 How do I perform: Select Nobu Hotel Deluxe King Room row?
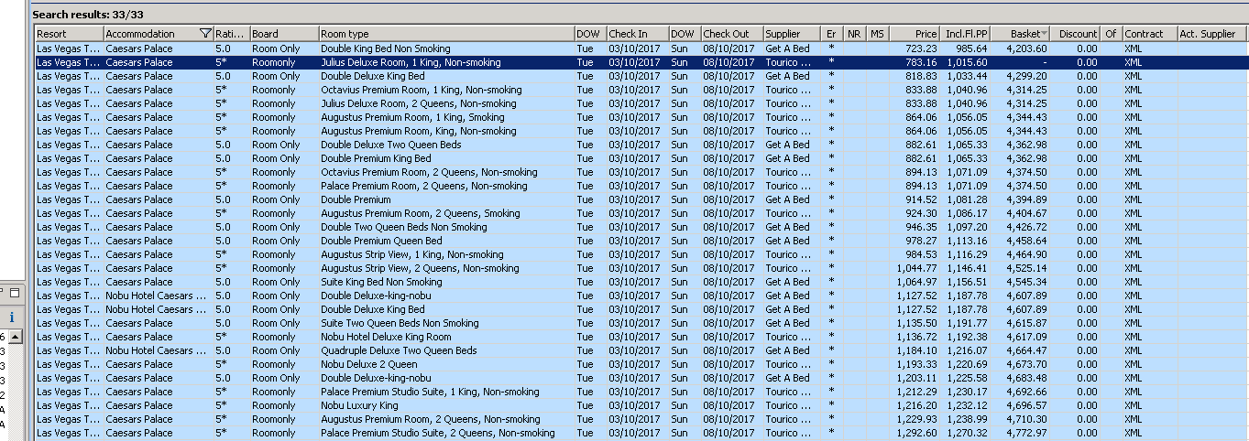point(641,337)
